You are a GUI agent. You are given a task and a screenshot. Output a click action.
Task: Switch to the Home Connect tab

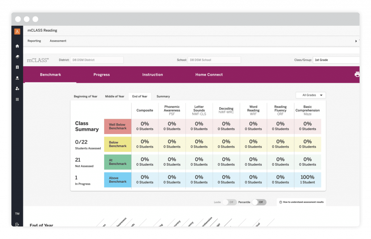coord(209,74)
